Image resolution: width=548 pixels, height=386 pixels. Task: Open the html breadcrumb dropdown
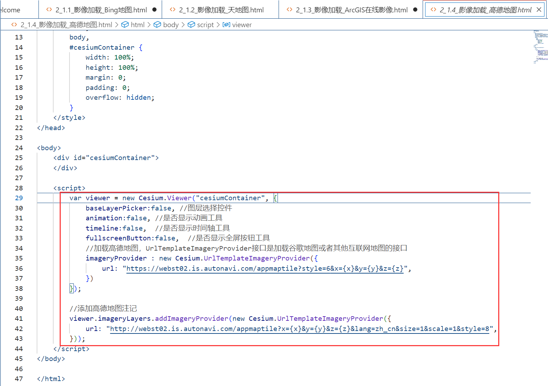[137, 25]
